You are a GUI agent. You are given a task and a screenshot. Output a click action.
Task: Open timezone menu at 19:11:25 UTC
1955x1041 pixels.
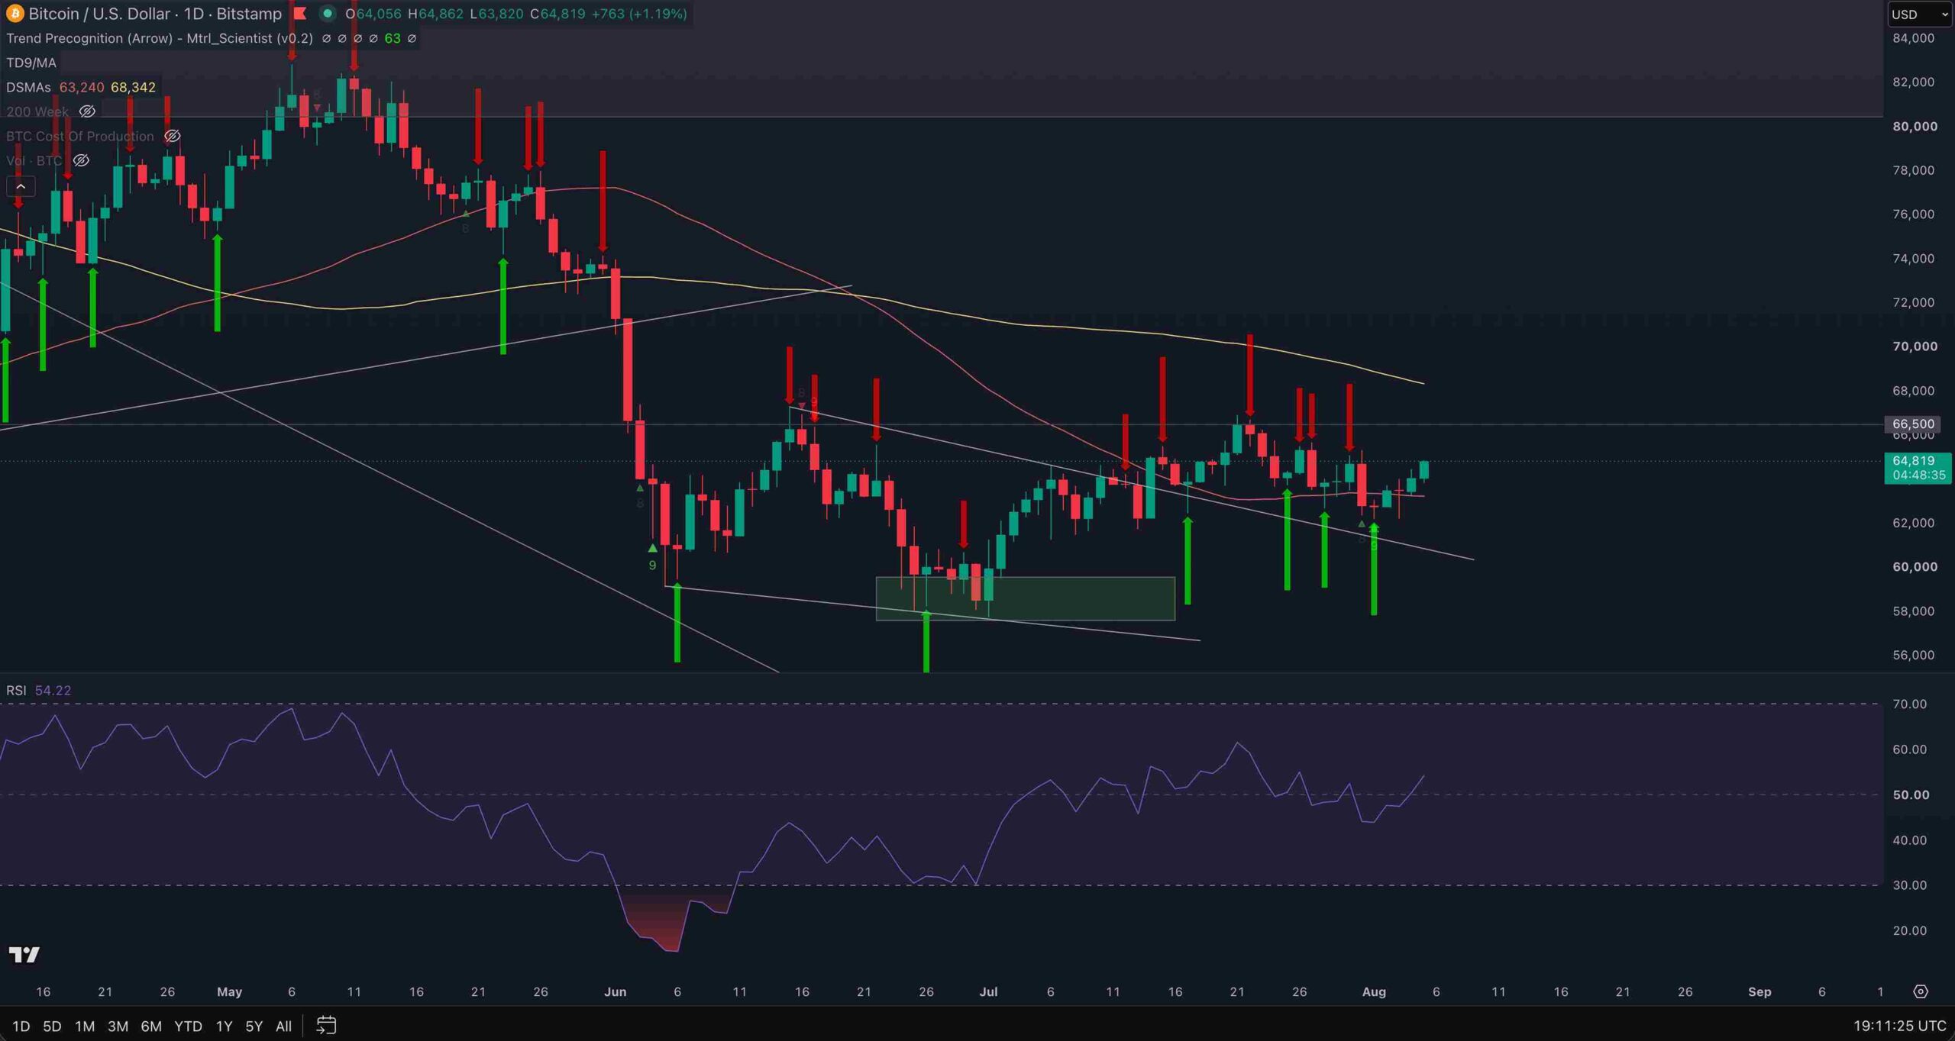click(1899, 1025)
